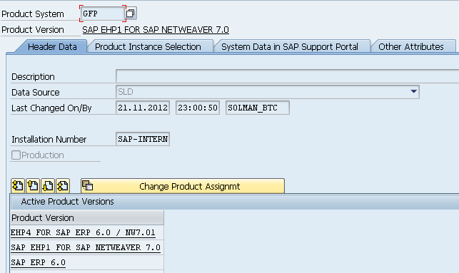The height and width of the screenshot is (273, 459).
Task: Open value help icon beside Product System
Action: 131,14
